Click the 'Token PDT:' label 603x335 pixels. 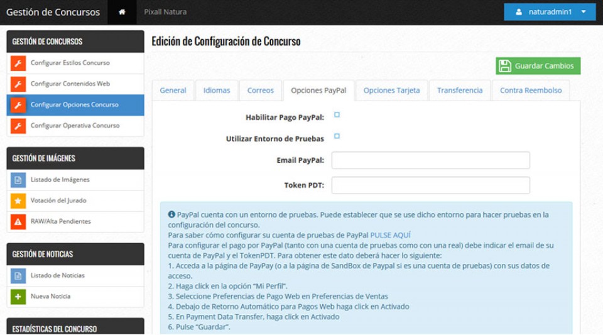[304, 185]
